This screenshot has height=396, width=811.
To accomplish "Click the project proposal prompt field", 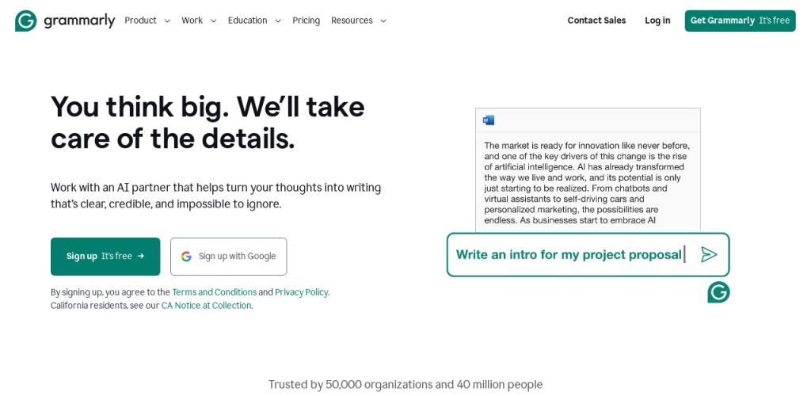I will pos(569,254).
